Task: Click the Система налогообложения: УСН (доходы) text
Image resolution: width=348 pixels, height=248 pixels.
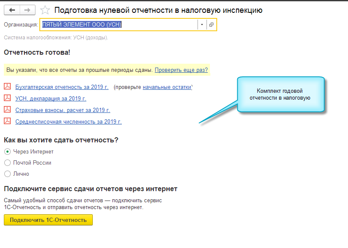Action: click(56, 38)
